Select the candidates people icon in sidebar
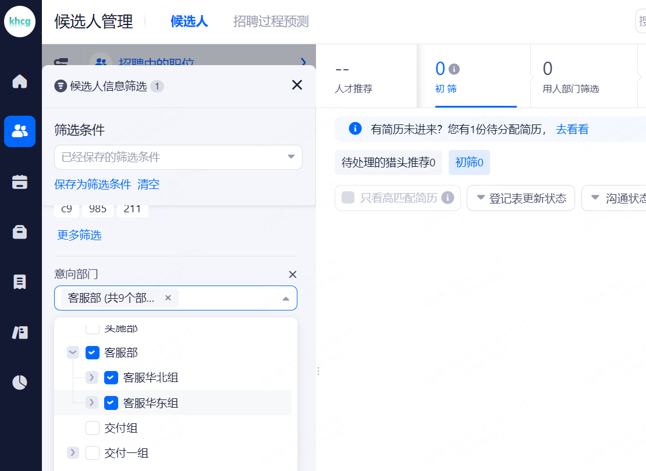This screenshot has width=646, height=471. point(20,131)
